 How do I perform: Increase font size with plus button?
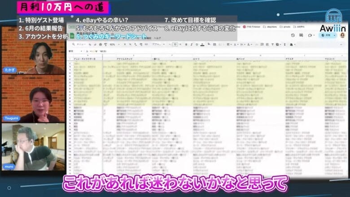click(x=180, y=44)
